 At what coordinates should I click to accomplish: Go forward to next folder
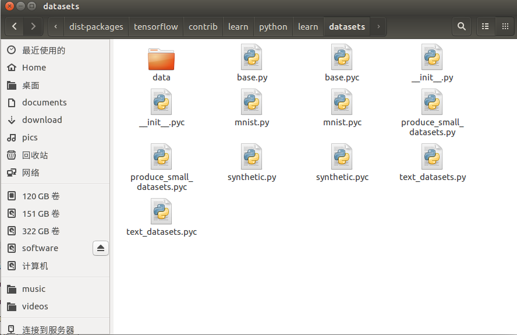(33, 26)
